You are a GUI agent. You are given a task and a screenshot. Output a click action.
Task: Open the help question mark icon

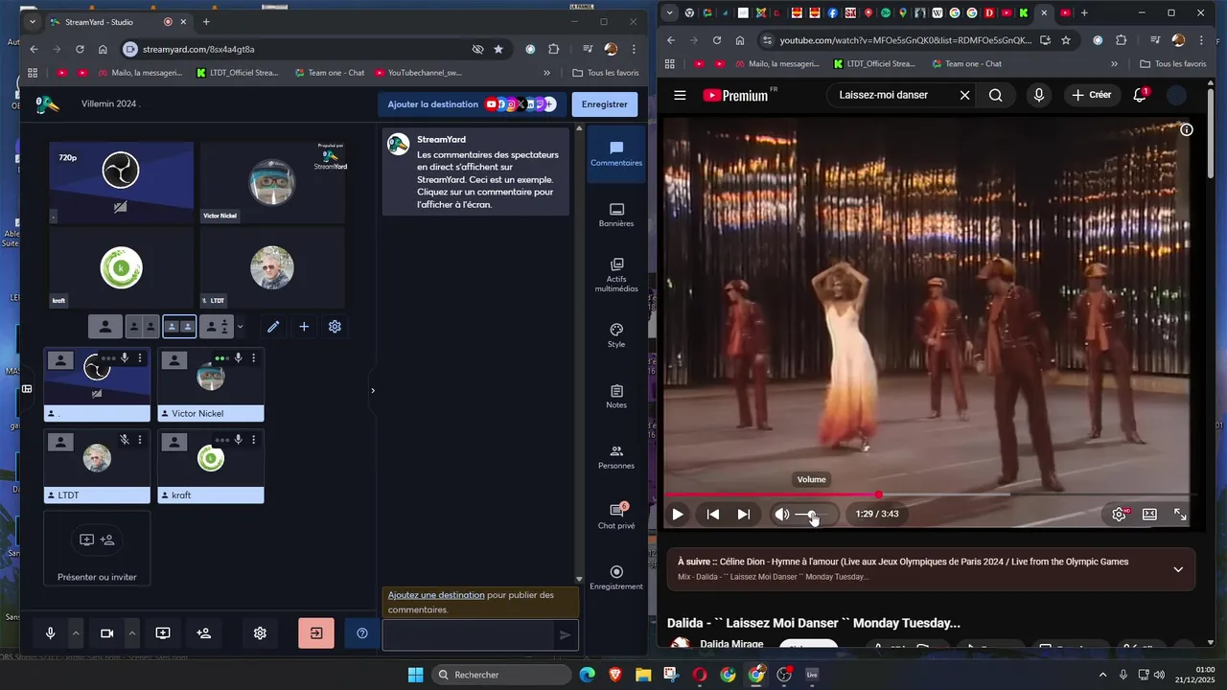click(361, 633)
